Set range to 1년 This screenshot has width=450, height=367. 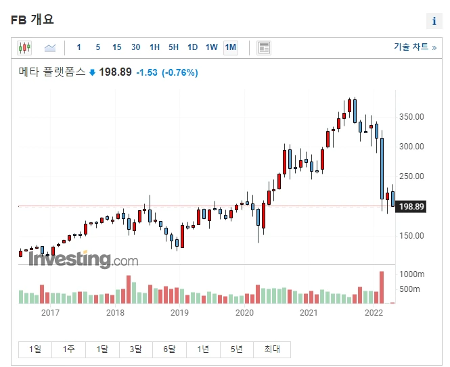click(203, 349)
